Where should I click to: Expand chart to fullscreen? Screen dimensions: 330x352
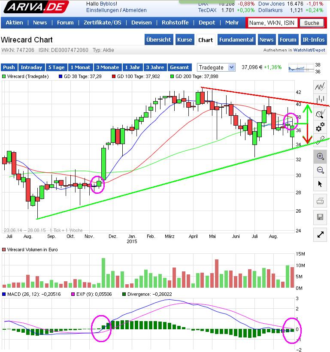coord(320,235)
